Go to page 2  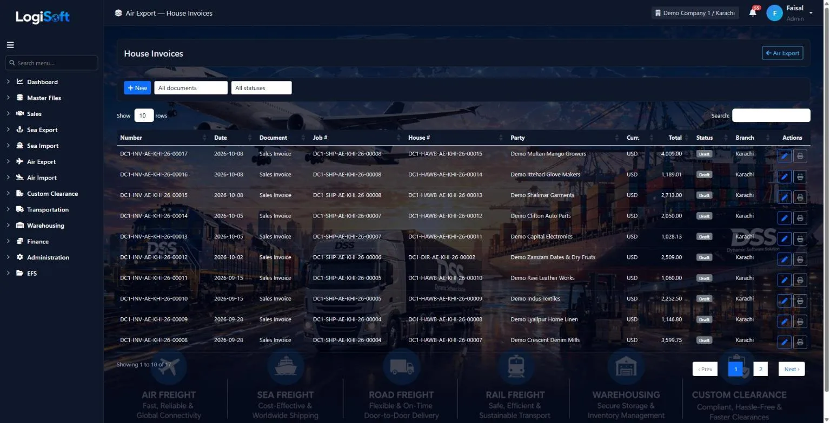tap(760, 369)
